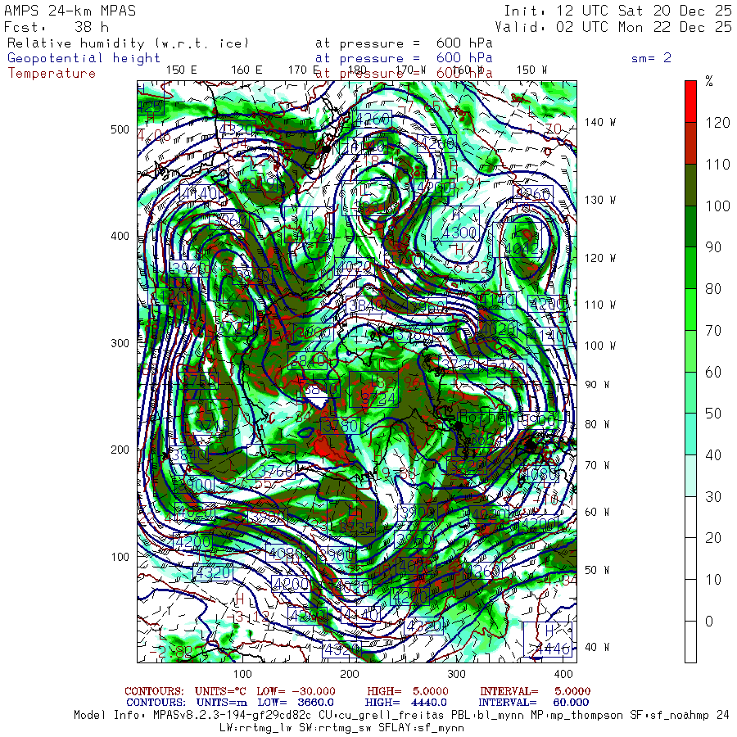Click the 'SFLAY:sf_mynn' scheme text
The image size is (737, 737).
click(x=422, y=728)
